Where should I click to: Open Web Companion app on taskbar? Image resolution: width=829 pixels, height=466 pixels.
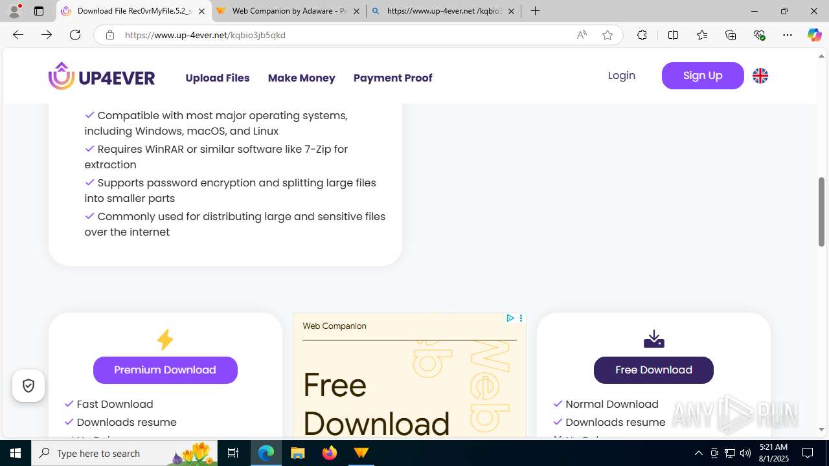(361, 453)
